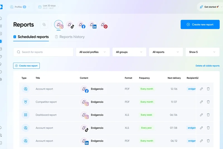Image resolution: width=223 pixels, height=149 pixels.
Task: Open the Last 30 days date picker
Action: [x=49, y=7]
